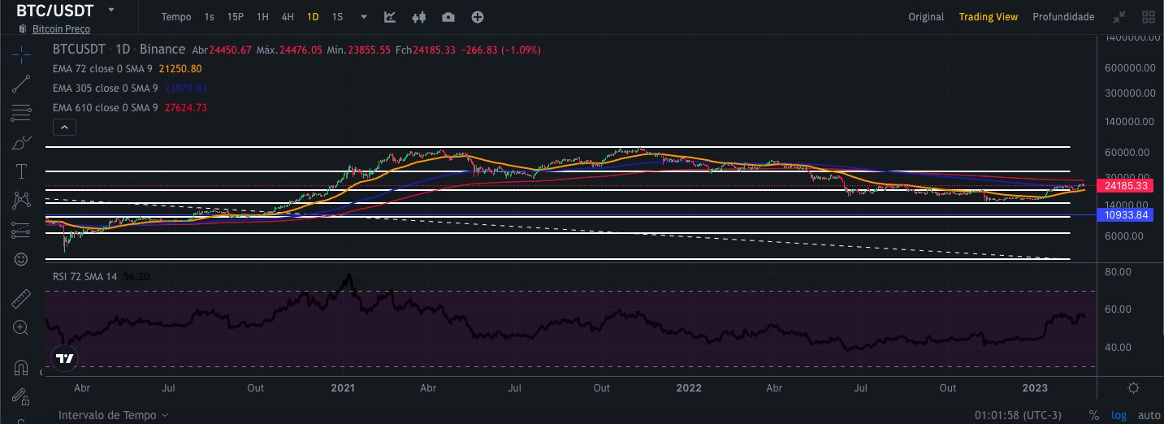This screenshot has height=424, width=1164.
Task: Select the brush drawing tool
Action: point(21,142)
